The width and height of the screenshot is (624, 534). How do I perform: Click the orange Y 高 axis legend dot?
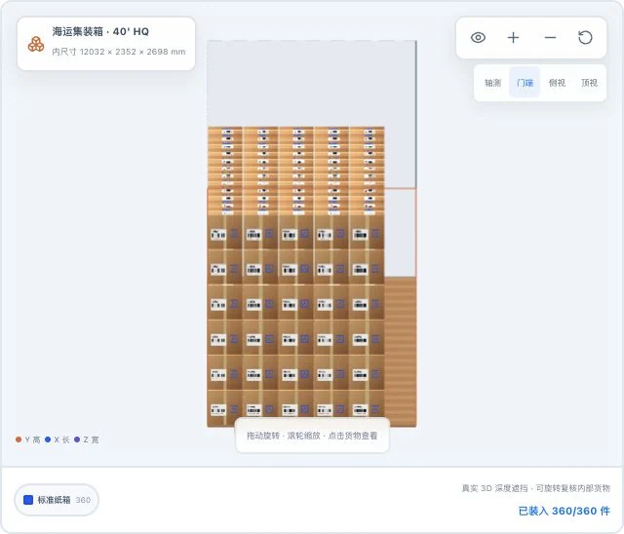19,439
